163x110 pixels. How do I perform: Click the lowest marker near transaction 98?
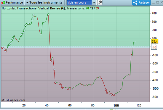pyautogui.click(x=114, y=95)
